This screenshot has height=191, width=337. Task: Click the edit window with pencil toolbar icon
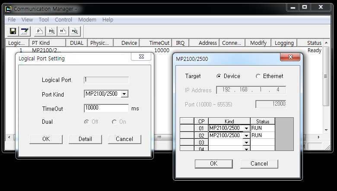[25, 31]
